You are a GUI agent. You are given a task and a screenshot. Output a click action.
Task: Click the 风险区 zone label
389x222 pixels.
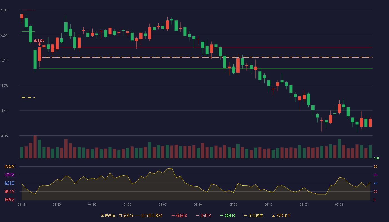click(x=9, y=167)
